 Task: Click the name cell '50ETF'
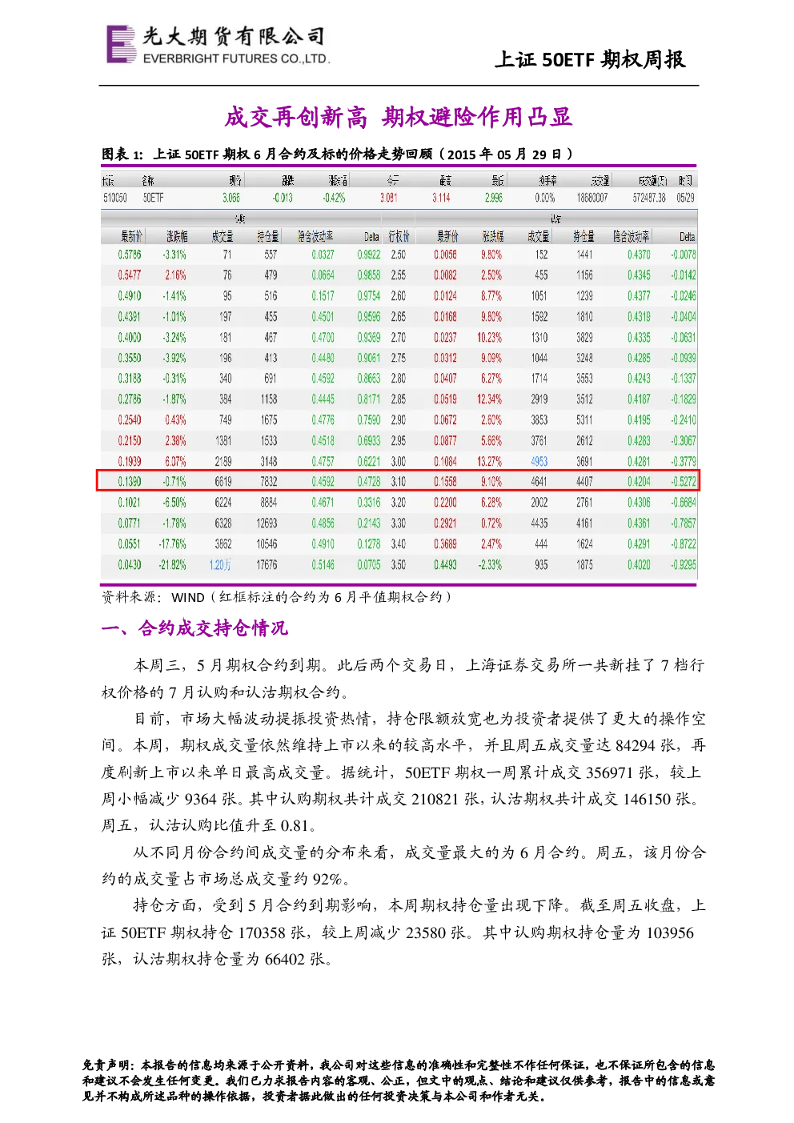[153, 198]
